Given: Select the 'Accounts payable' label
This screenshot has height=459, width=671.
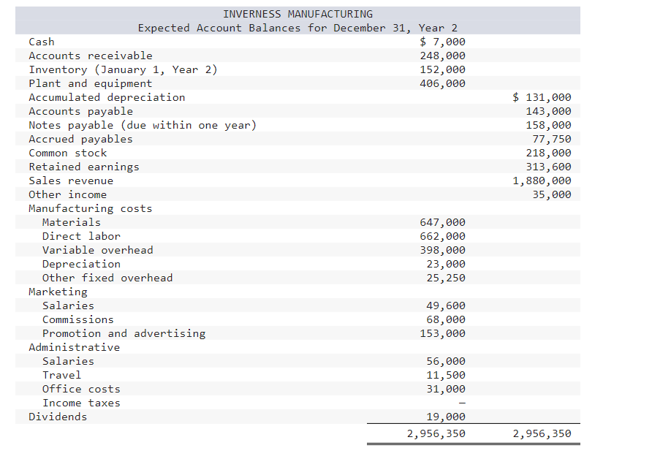Looking at the screenshot, I should (81, 111).
